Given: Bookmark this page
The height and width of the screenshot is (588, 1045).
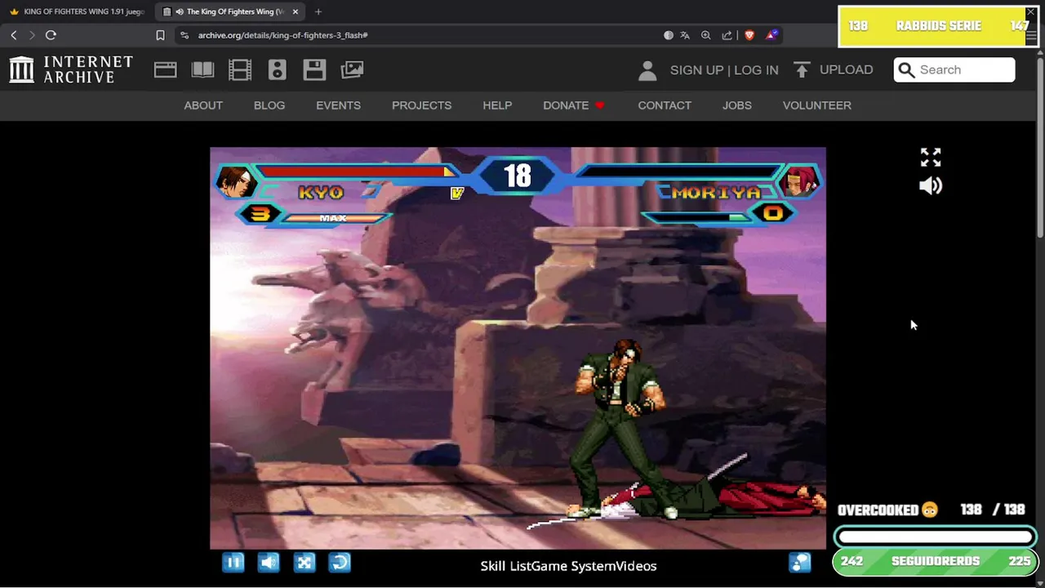Looking at the screenshot, I should coord(160,35).
